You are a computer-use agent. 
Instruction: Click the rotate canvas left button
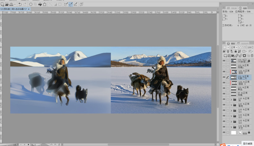pyautogui.click(x=51, y=144)
